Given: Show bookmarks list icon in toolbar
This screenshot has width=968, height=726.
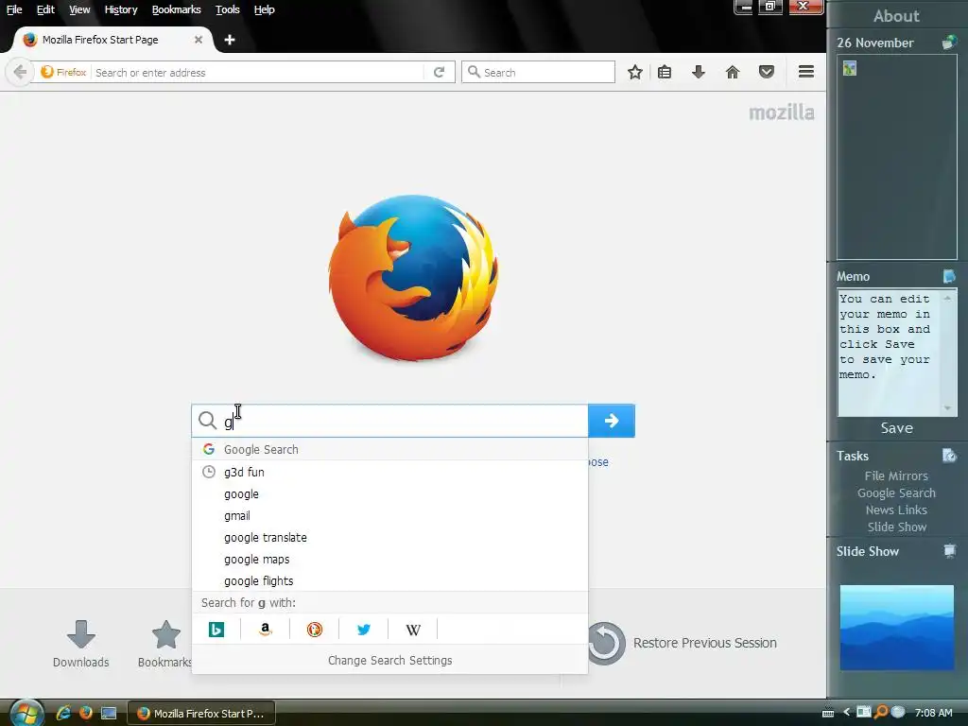Looking at the screenshot, I should (x=665, y=72).
